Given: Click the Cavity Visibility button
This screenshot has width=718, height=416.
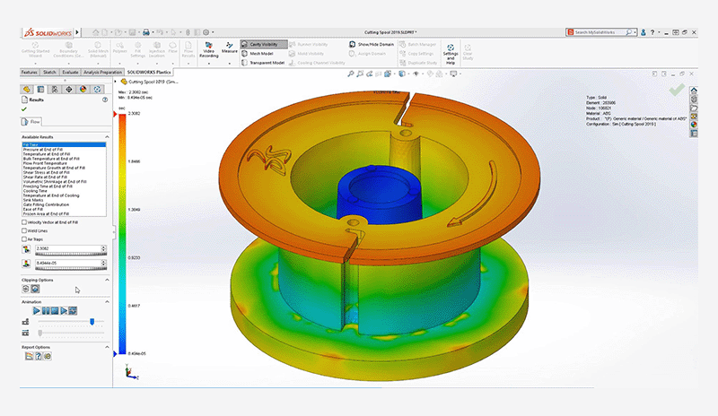Looking at the screenshot, I should pos(263,43).
